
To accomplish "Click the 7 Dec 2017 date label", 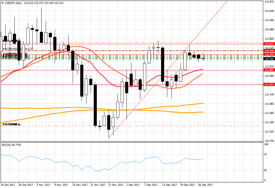I will (x=151, y=185).
